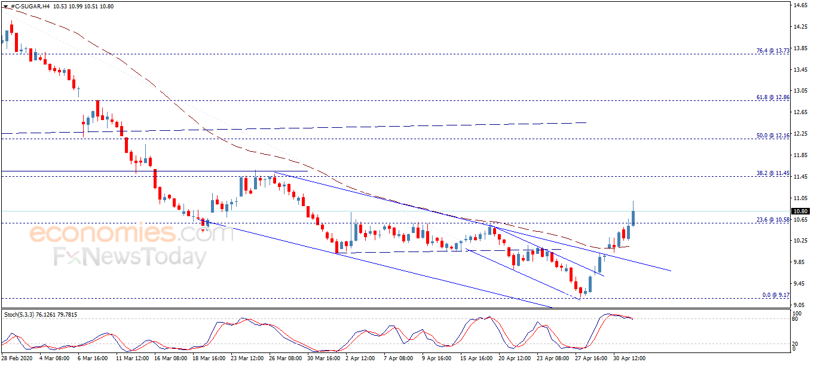
Task: Click the 10.25 price axis value
Action: point(801,240)
